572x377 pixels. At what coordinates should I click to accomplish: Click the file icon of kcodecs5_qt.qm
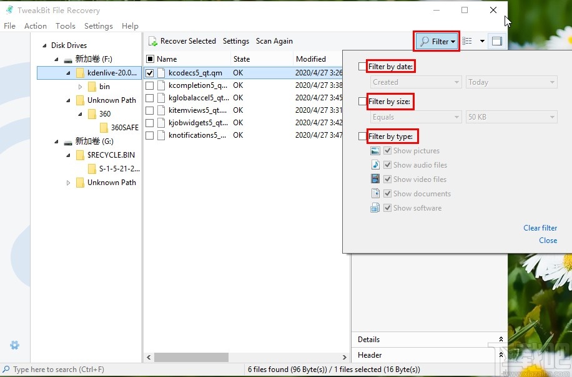[161, 73]
